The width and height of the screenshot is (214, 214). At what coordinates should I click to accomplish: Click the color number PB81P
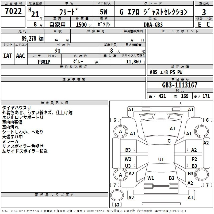click(44, 62)
